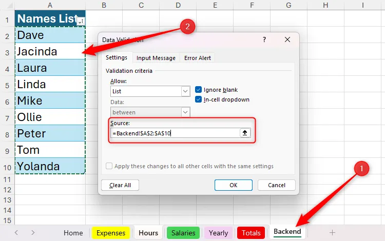Close the Data Validation dialog
This screenshot has height=241, width=385.
coord(287,39)
